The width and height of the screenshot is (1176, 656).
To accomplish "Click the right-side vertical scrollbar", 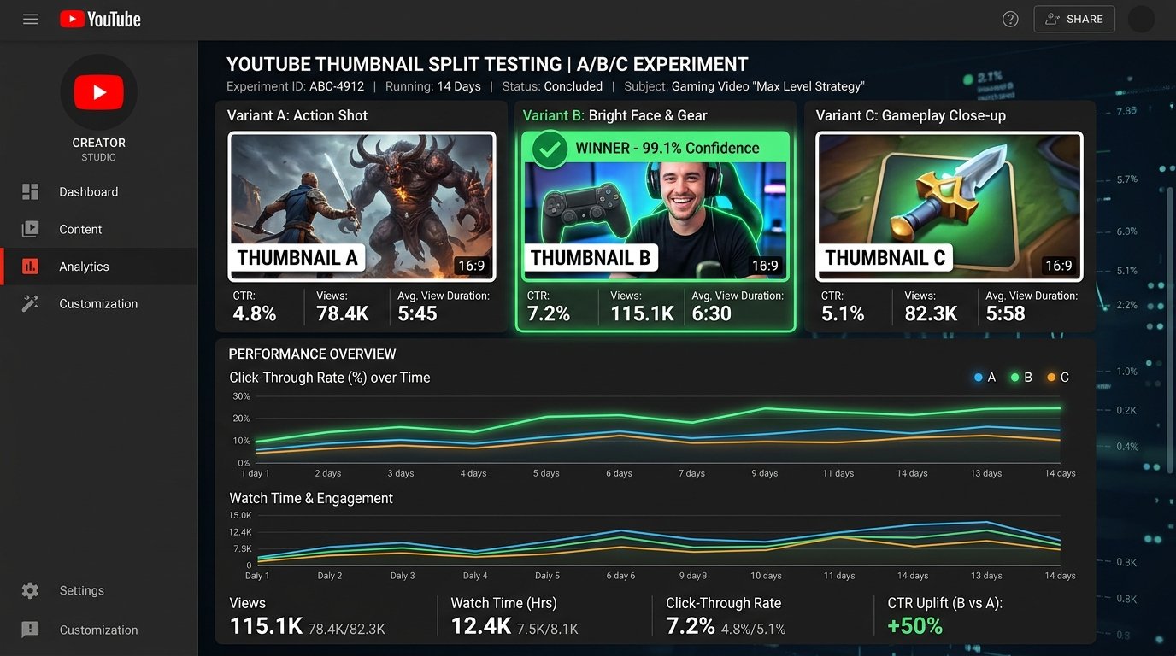I will pyautogui.click(x=1170, y=329).
